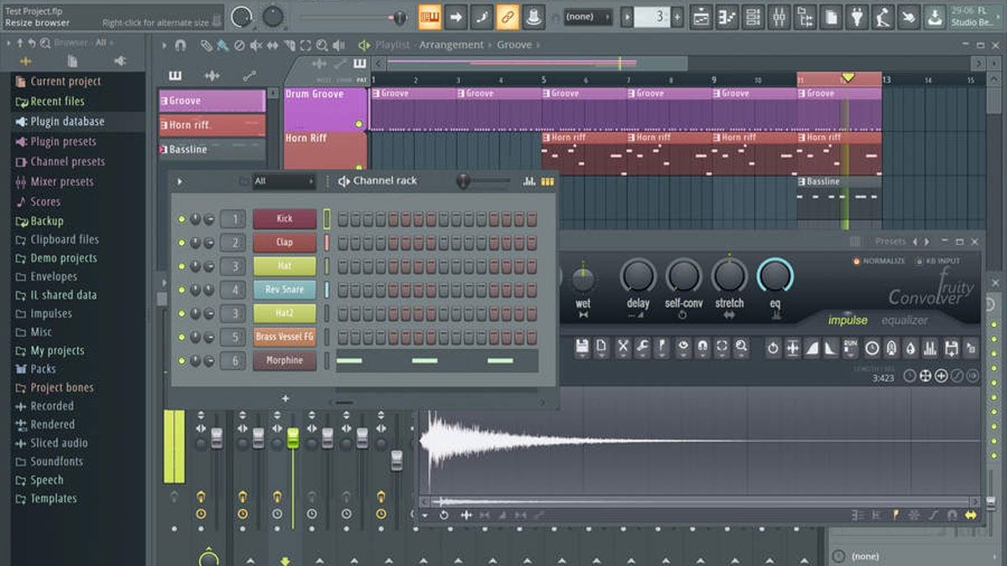The image size is (1007, 566).
Task: Select the Horn riff pattern in picker
Action: point(212,125)
